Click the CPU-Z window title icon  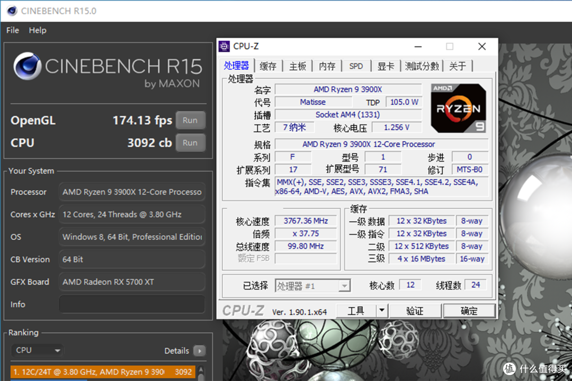coord(224,47)
